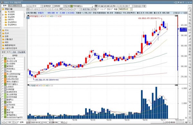Click the 종목명 column header
Screen dimensions: 193x125
tap(15, 55)
